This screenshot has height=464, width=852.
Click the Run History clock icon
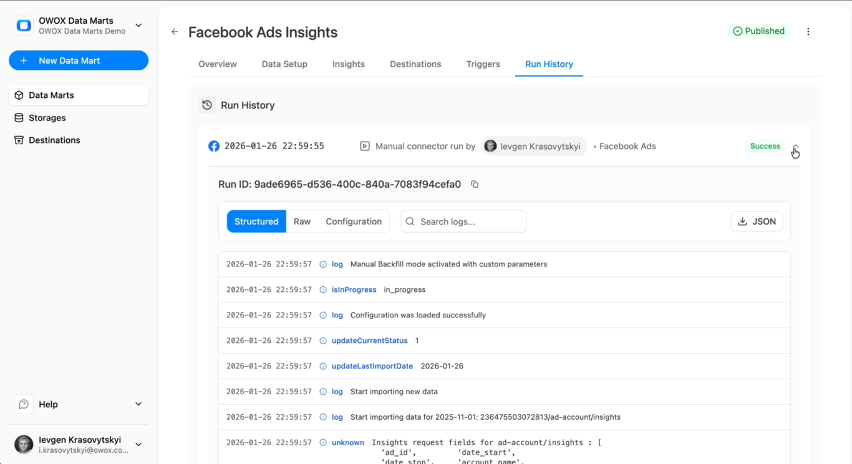207,105
